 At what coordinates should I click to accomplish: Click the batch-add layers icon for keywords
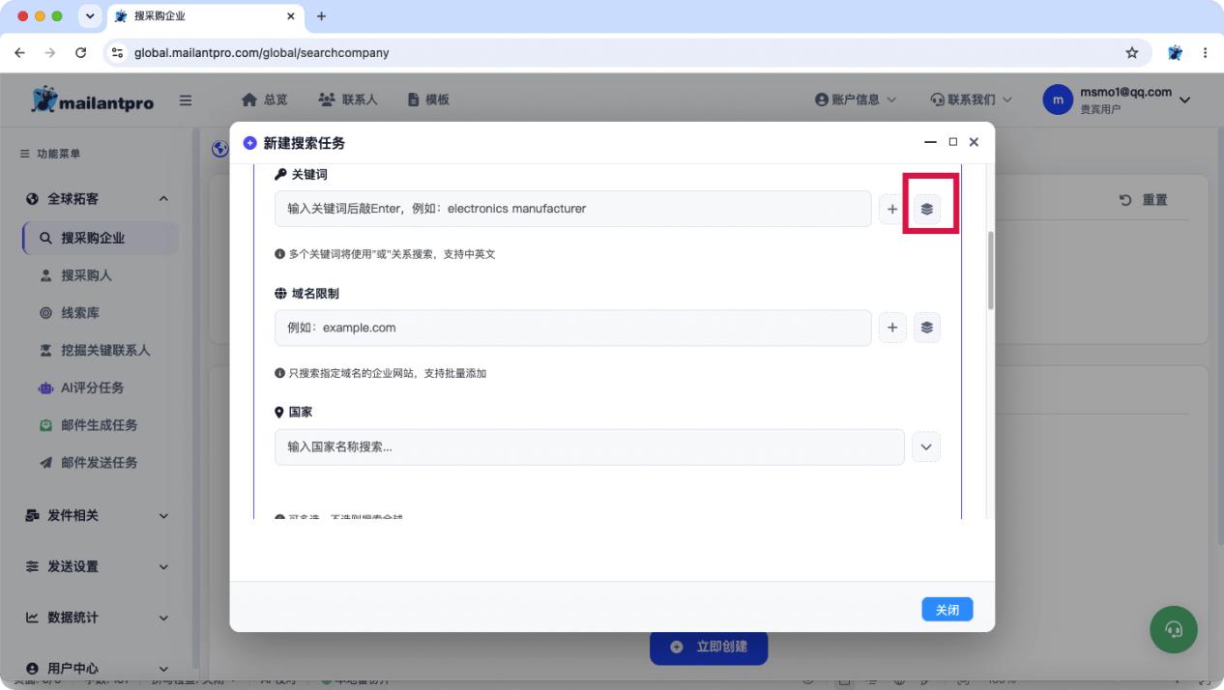[926, 209]
